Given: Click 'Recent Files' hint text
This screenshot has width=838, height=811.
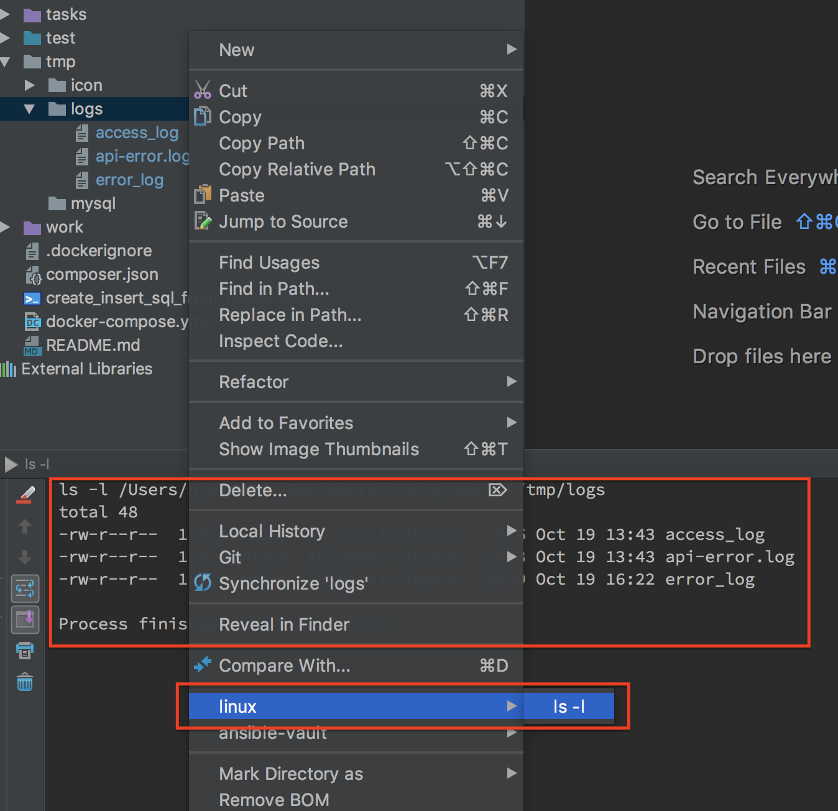Looking at the screenshot, I should 749,267.
